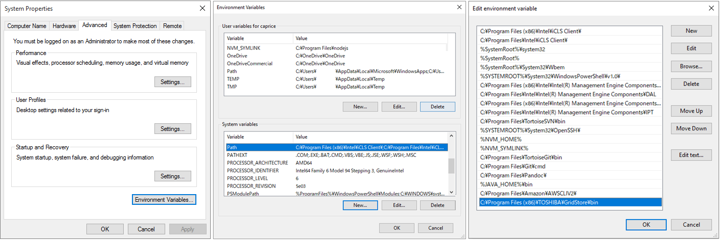Click Move Down in path editor

[x=691, y=128]
